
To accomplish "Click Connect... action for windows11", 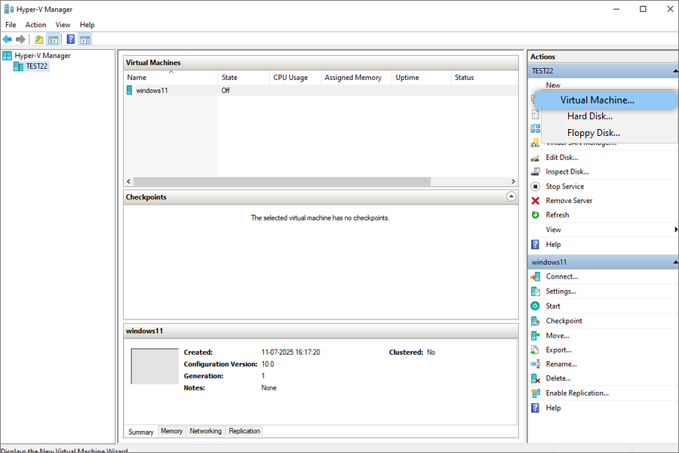I will point(561,276).
